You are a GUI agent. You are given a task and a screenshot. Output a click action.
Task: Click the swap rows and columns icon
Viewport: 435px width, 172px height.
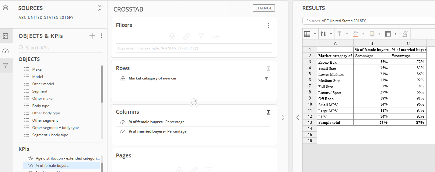(x=194, y=103)
